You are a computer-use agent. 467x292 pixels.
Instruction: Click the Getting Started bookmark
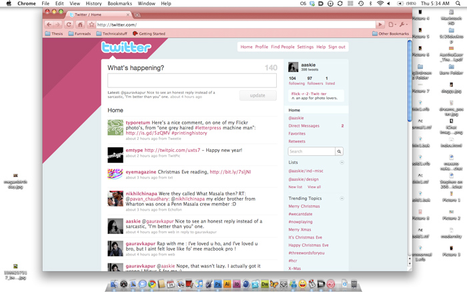tap(149, 33)
